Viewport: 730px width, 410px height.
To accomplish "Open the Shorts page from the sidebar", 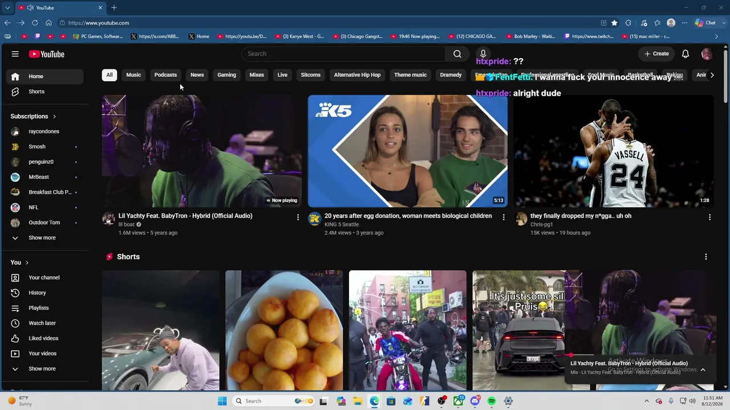I will click(46, 92).
